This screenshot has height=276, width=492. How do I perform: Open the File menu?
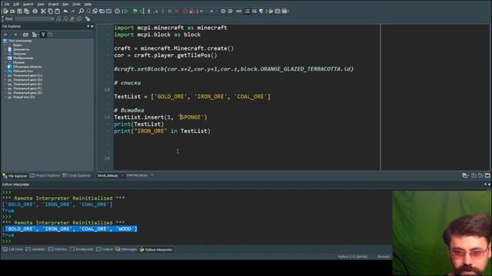click(x=7, y=4)
